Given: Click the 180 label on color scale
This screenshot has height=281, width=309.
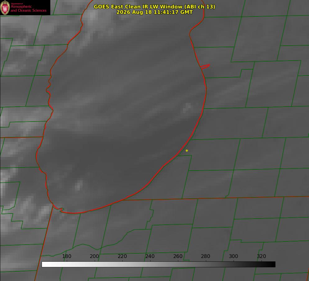Looking at the screenshot, I should coord(66,256).
